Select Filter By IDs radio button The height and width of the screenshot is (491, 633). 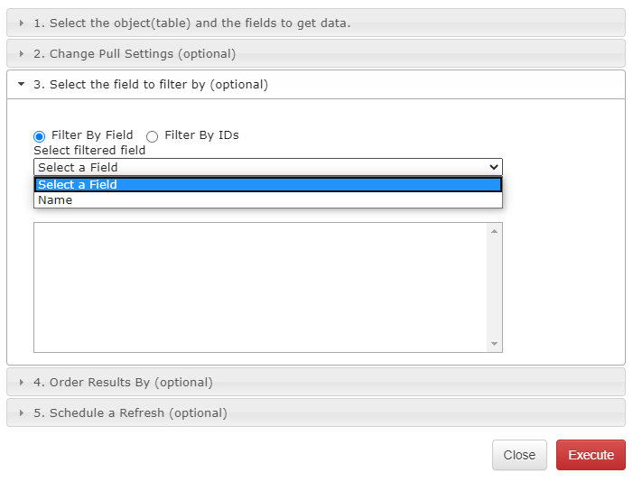point(153,136)
